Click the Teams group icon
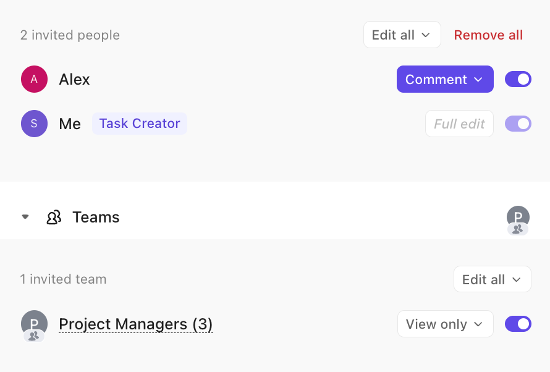Image resolution: width=550 pixels, height=372 pixels. coord(54,218)
